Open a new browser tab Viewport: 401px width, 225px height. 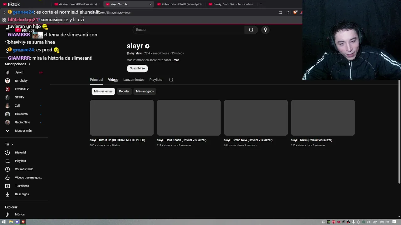coord(261,4)
